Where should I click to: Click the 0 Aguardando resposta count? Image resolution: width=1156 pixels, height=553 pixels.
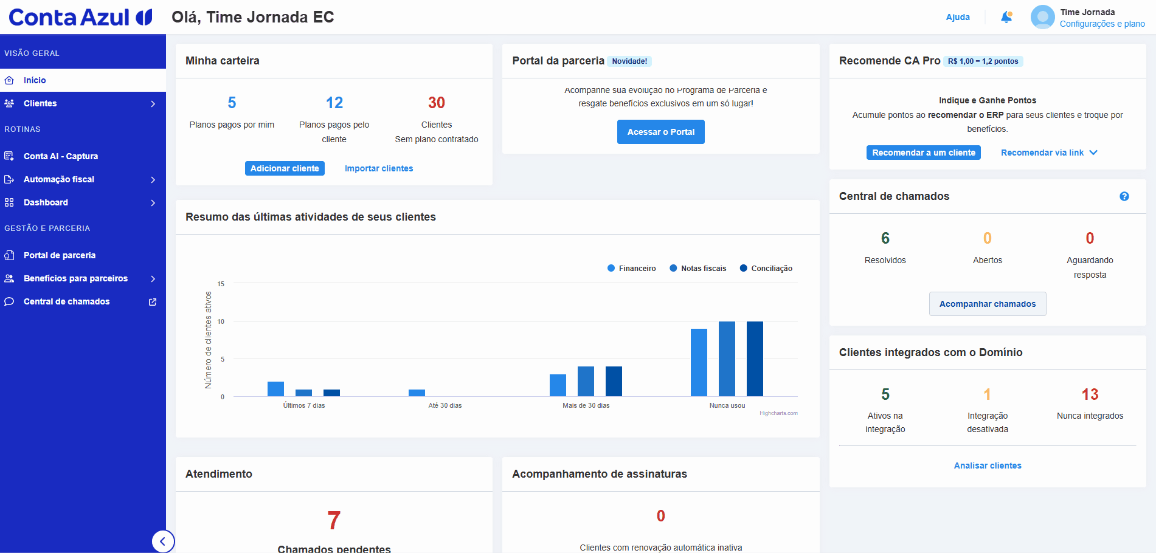(1090, 238)
